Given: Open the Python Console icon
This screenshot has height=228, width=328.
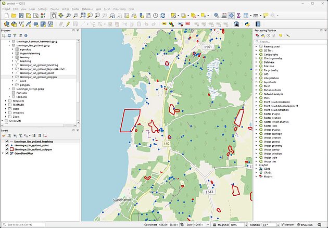Looking at the screenshot, I should coord(247,24).
